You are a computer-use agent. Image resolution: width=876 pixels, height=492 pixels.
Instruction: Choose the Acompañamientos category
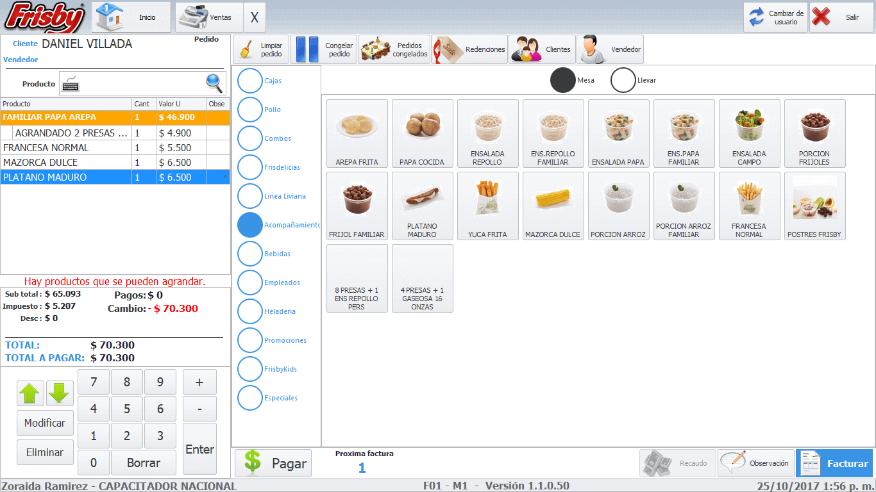click(x=250, y=225)
